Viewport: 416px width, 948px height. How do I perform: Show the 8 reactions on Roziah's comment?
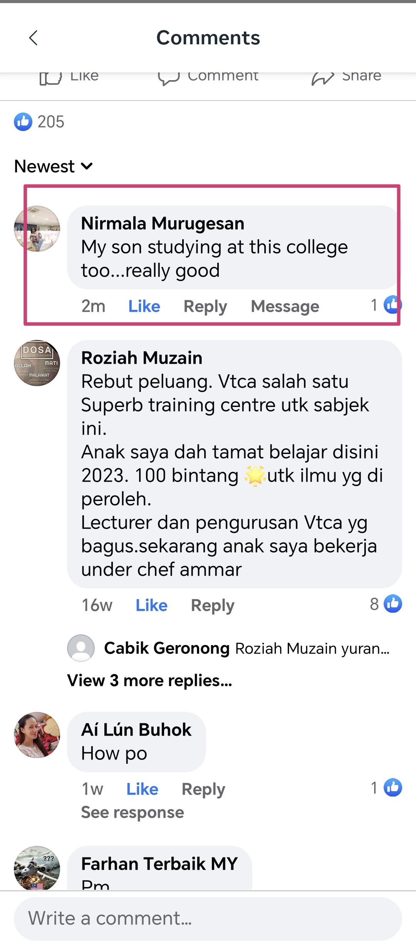386,604
